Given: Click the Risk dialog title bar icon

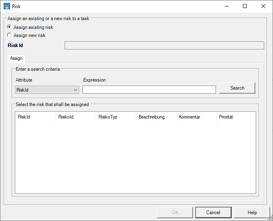Looking at the screenshot, I should (6, 6).
